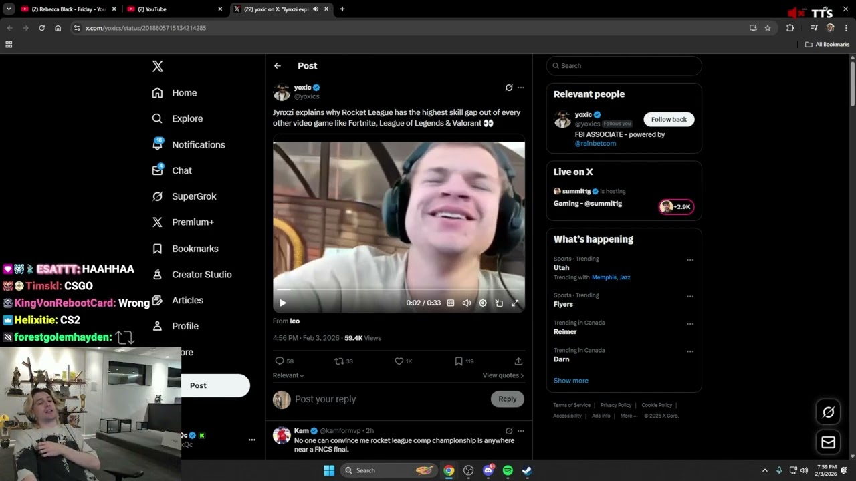Seek on the video progress bar
Screen dimensions: 856x481
coord(399,290)
